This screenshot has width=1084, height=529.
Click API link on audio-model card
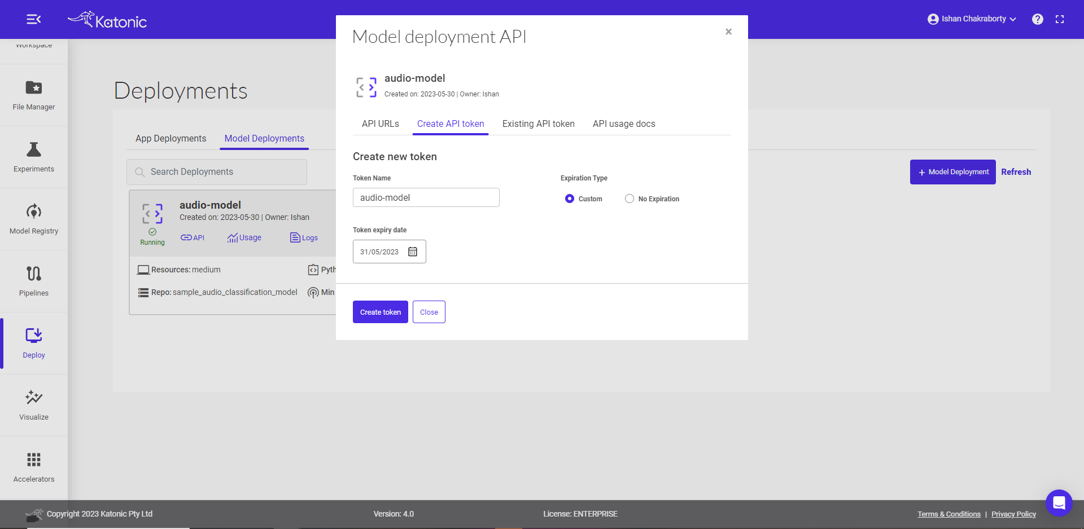193,237
